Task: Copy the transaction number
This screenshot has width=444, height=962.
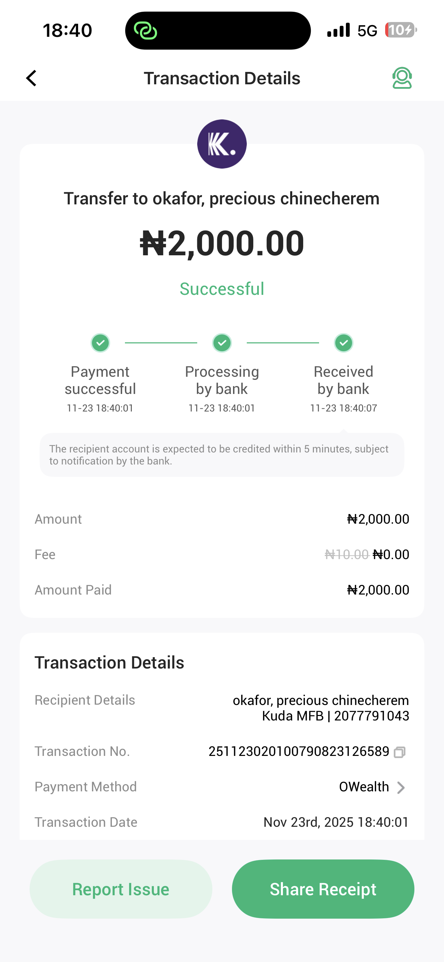Action: [x=399, y=752]
